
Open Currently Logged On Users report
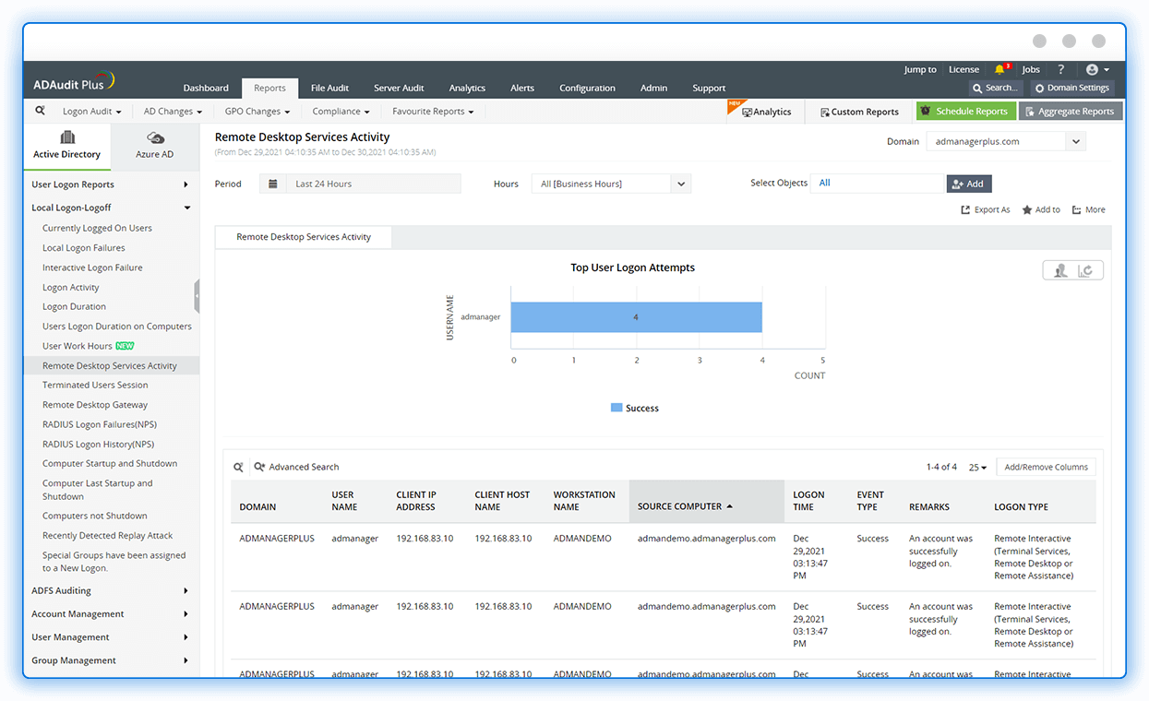(x=97, y=228)
